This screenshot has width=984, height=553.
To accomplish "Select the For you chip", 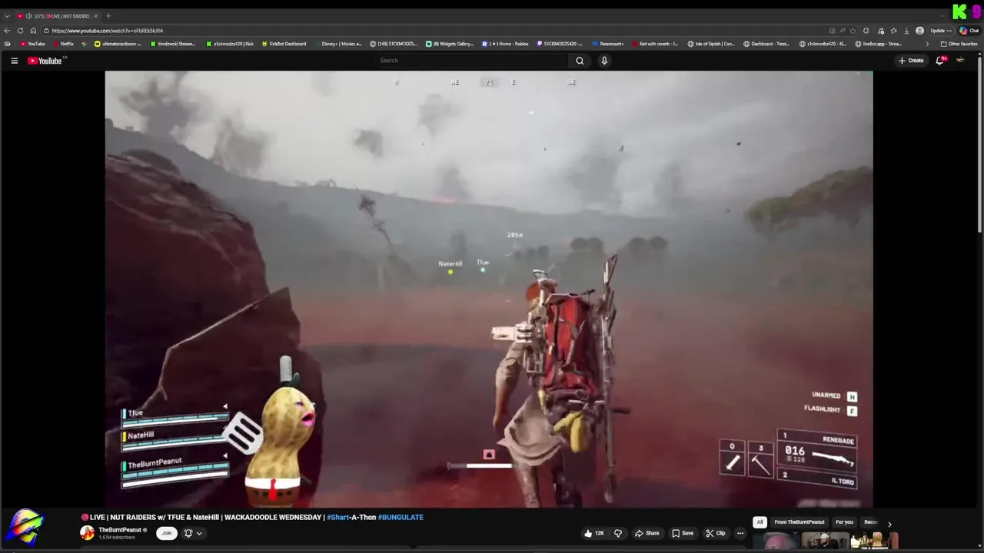I will (x=844, y=522).
